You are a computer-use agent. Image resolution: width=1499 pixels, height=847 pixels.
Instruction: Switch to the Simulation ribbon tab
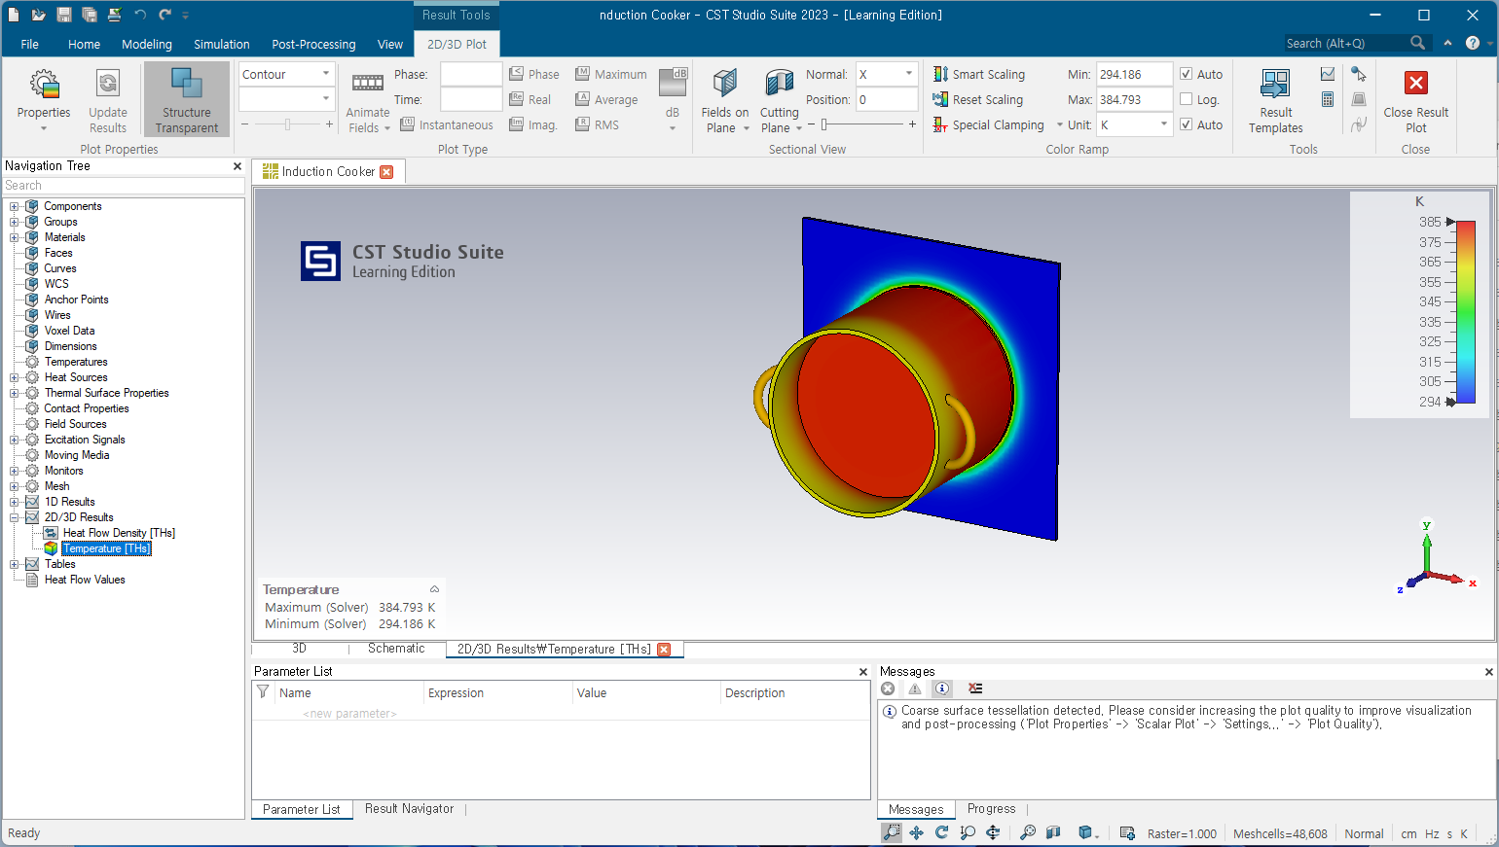point(222,44)
